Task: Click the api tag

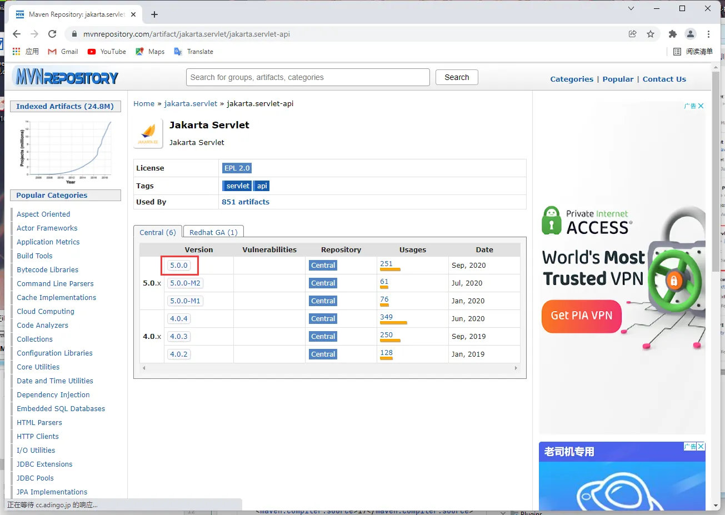Action: [x=262, y=186]
